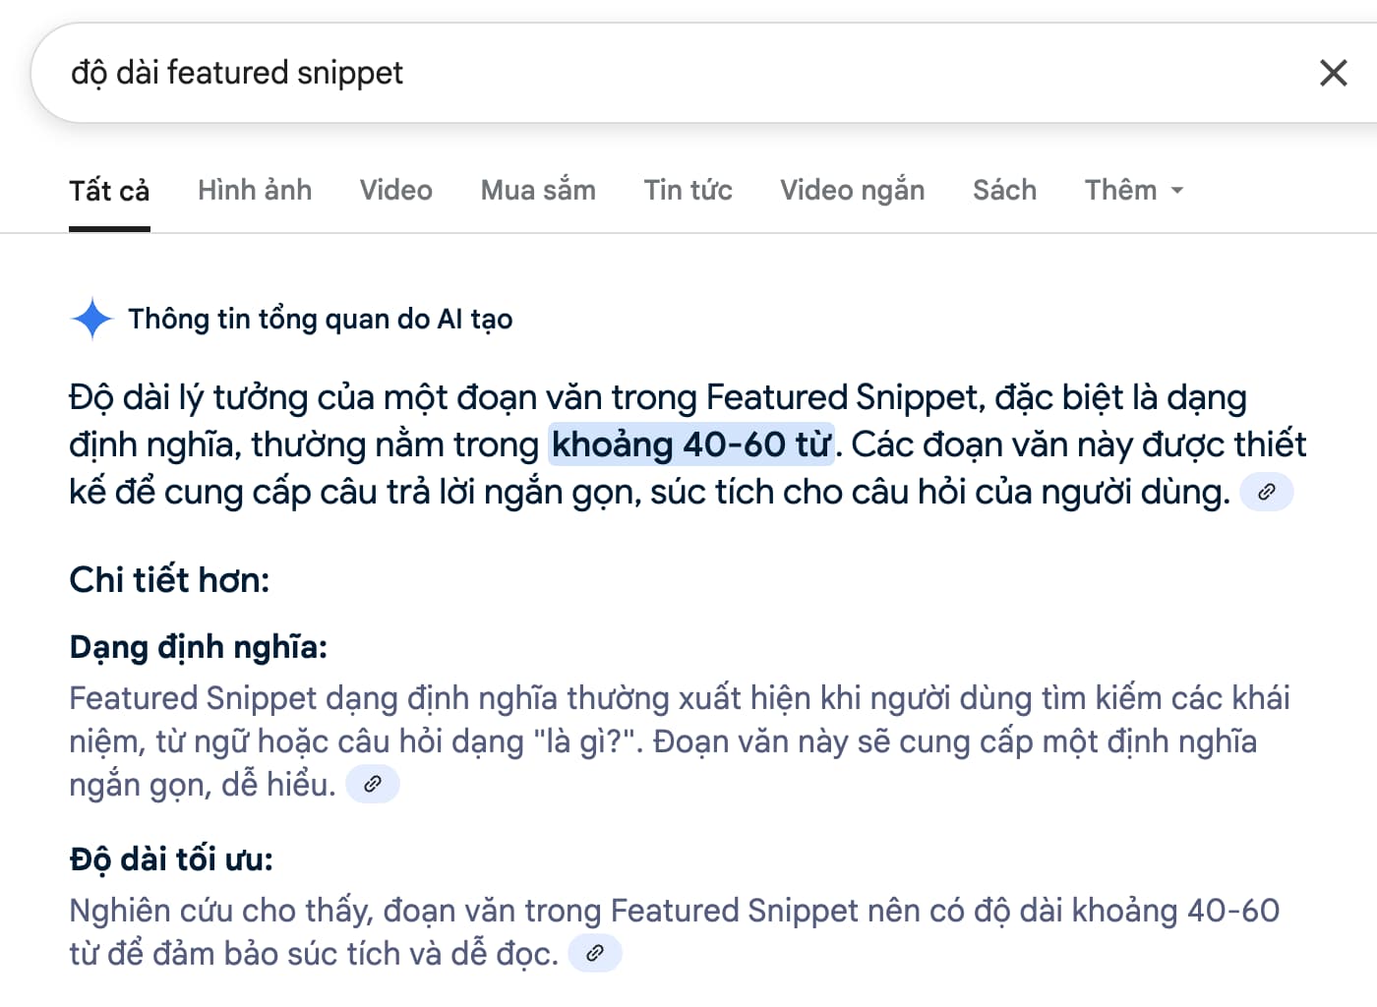Screen dimensions: 1377x1007
Task: Click highlighted text 'khoảng 40-60 từ'
Action: pyautogui.click(x=691, y=444)
